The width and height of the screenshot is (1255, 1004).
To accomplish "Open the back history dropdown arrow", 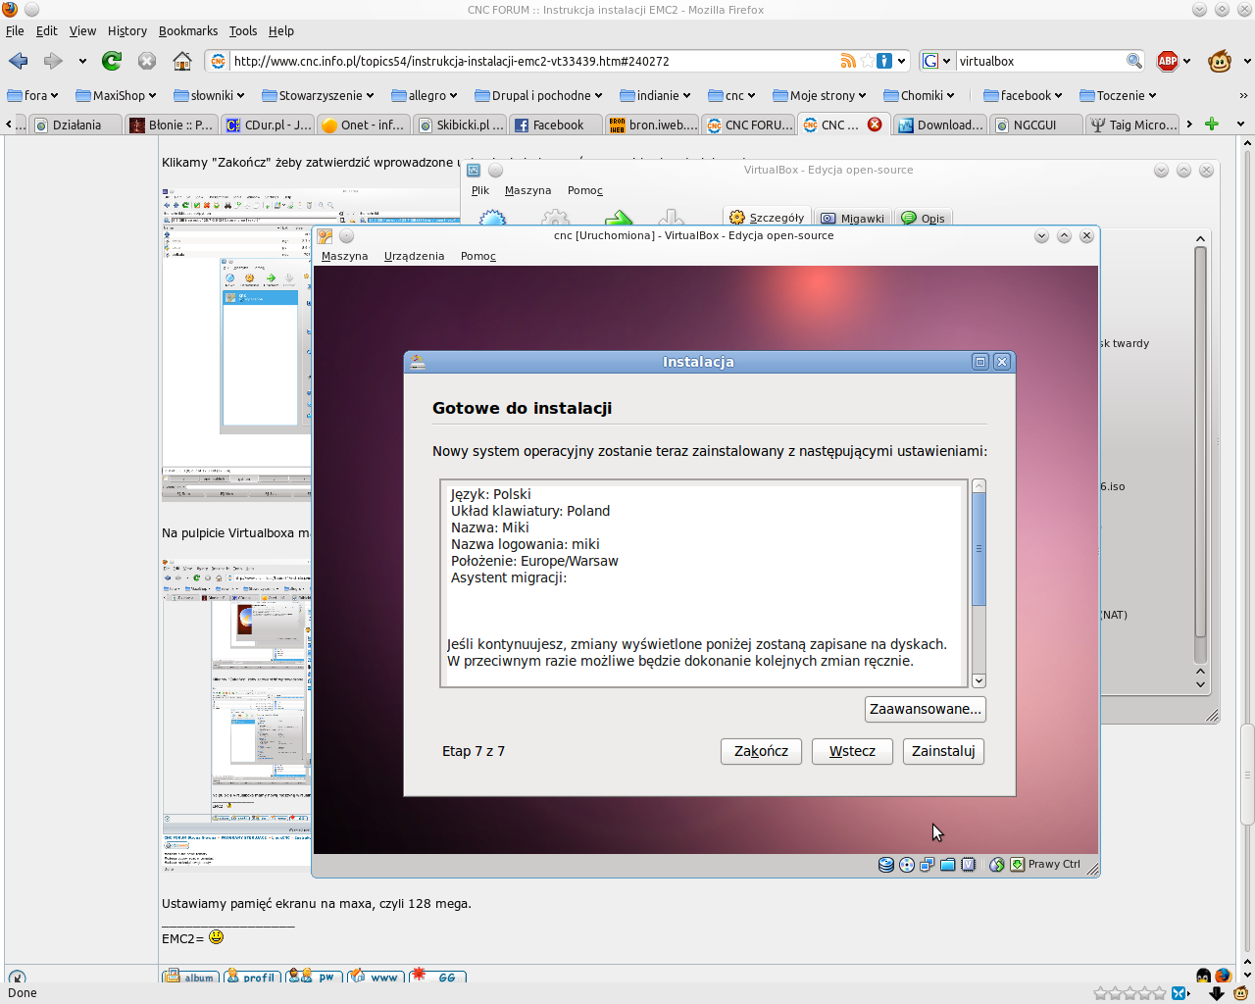I will click(82, 61).
